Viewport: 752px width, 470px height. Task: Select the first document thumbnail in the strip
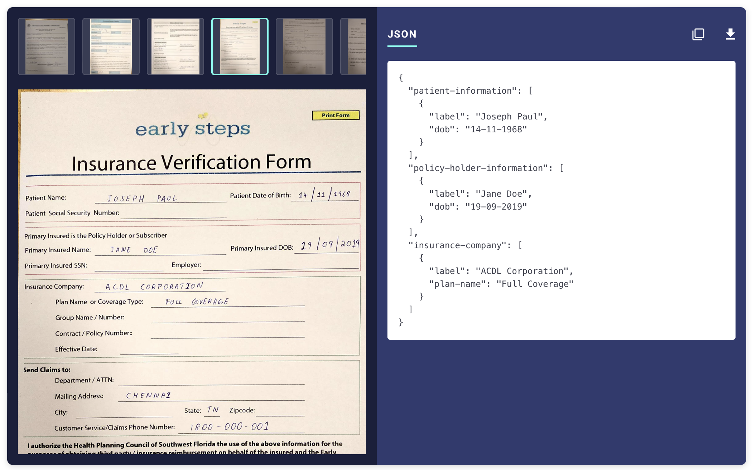[x=47, y=46]
